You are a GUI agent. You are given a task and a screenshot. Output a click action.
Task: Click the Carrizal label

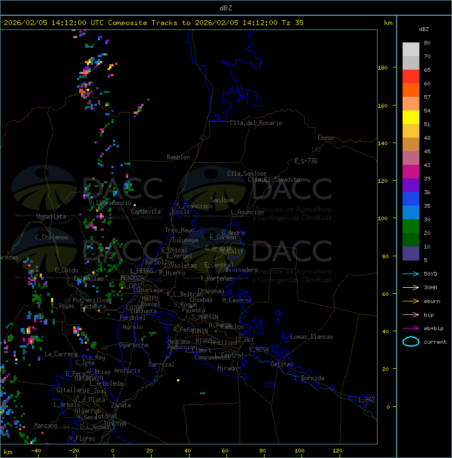point(161,364)
